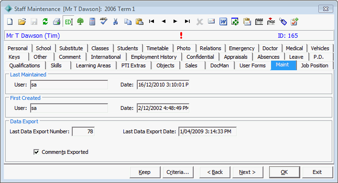The width and height of the screenshot is (338, 183).
Task: Click the Exit button
Action: (317, 172)
